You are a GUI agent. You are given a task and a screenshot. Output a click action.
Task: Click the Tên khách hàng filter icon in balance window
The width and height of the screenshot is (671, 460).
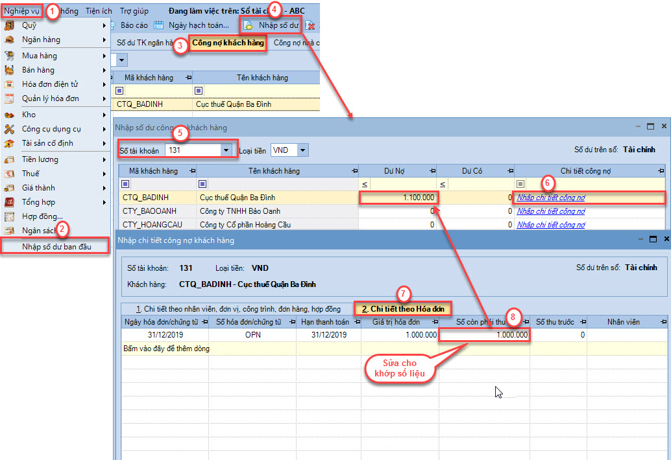click(x=203, y=184)
